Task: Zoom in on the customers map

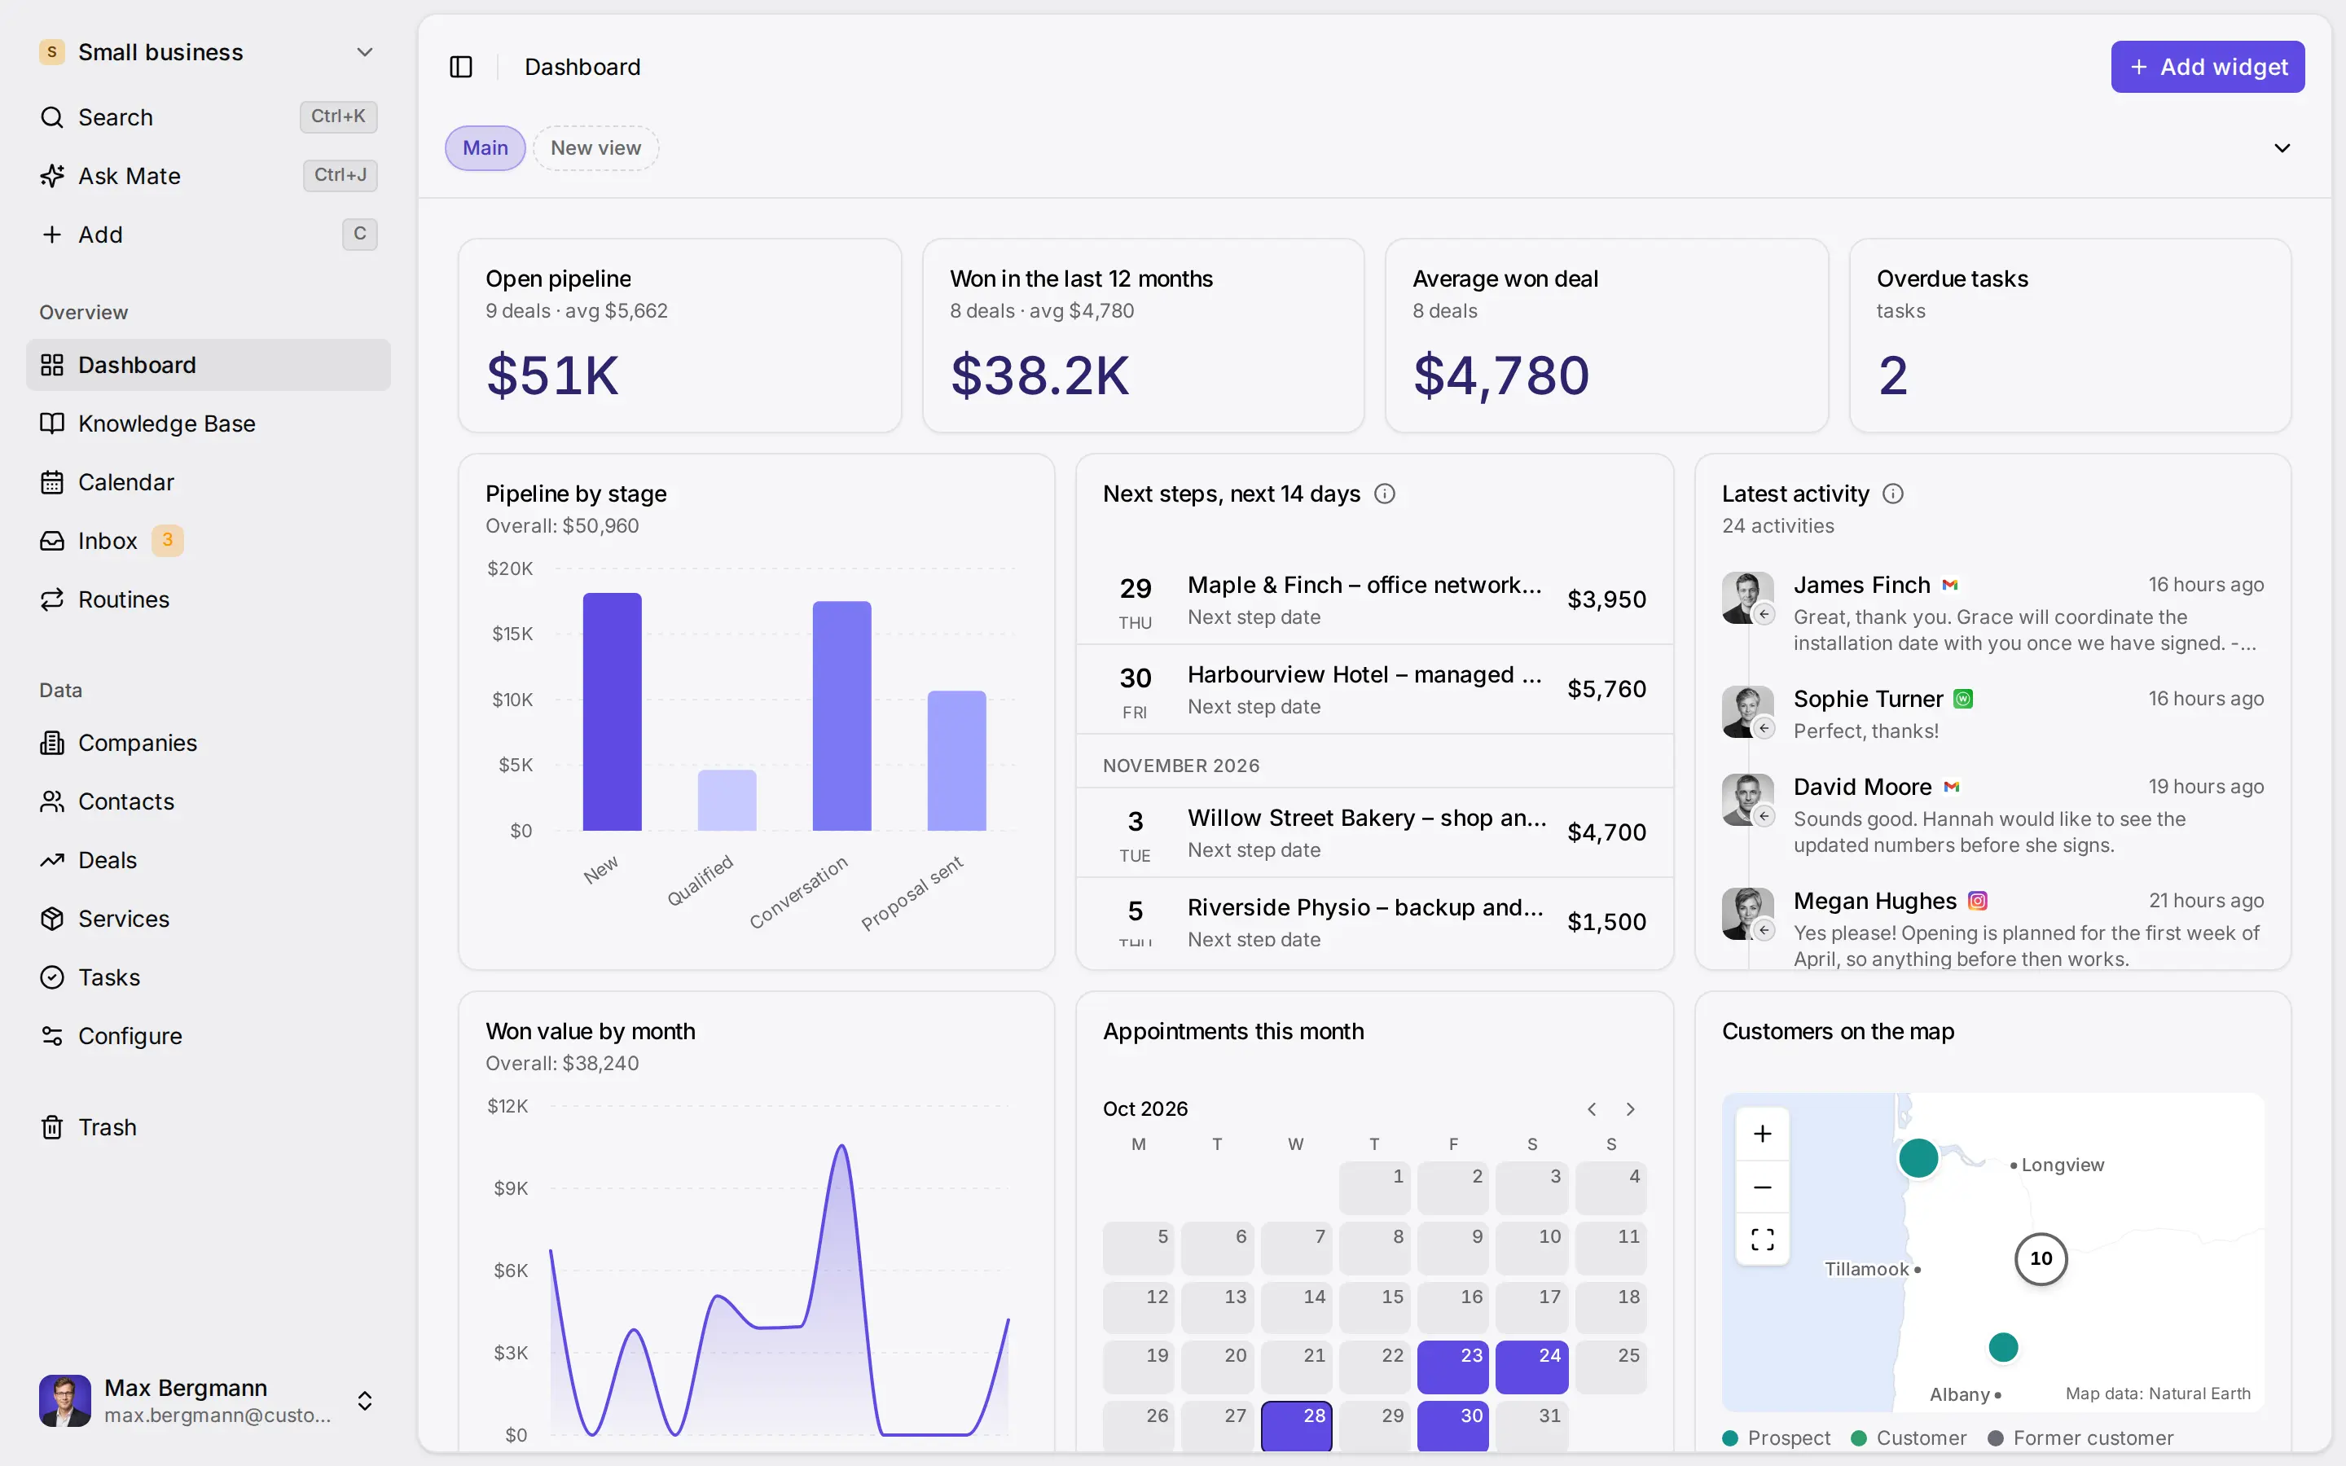Action: click(x=1763, y=1134)
